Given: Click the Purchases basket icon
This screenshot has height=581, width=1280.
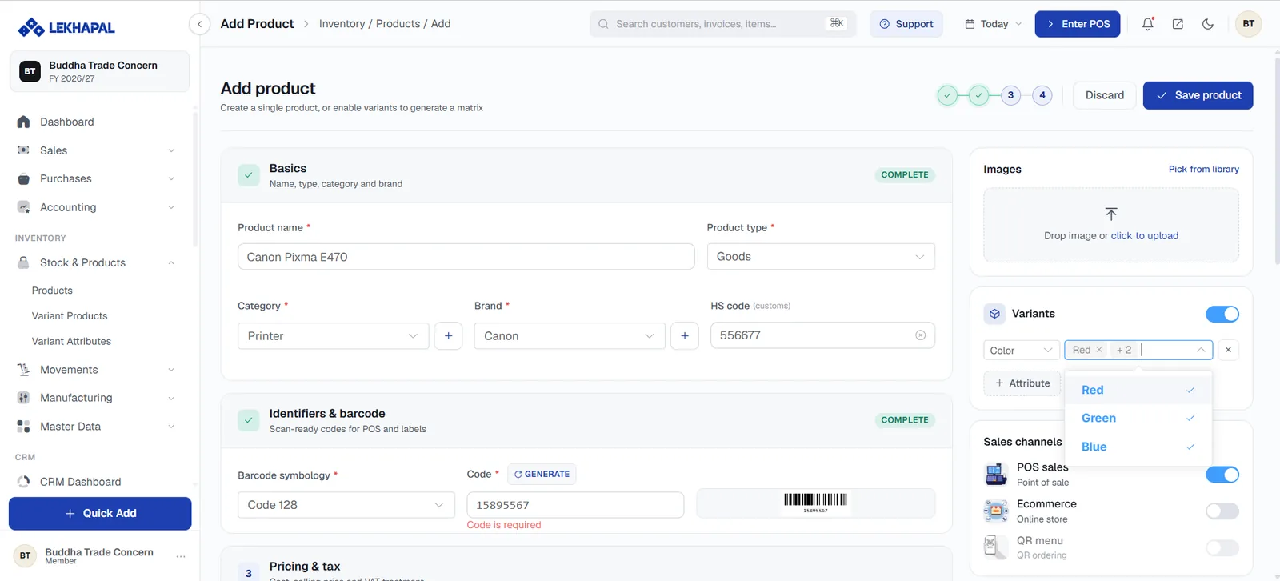Looking at the screenshot, I should [x=23, y=178].
